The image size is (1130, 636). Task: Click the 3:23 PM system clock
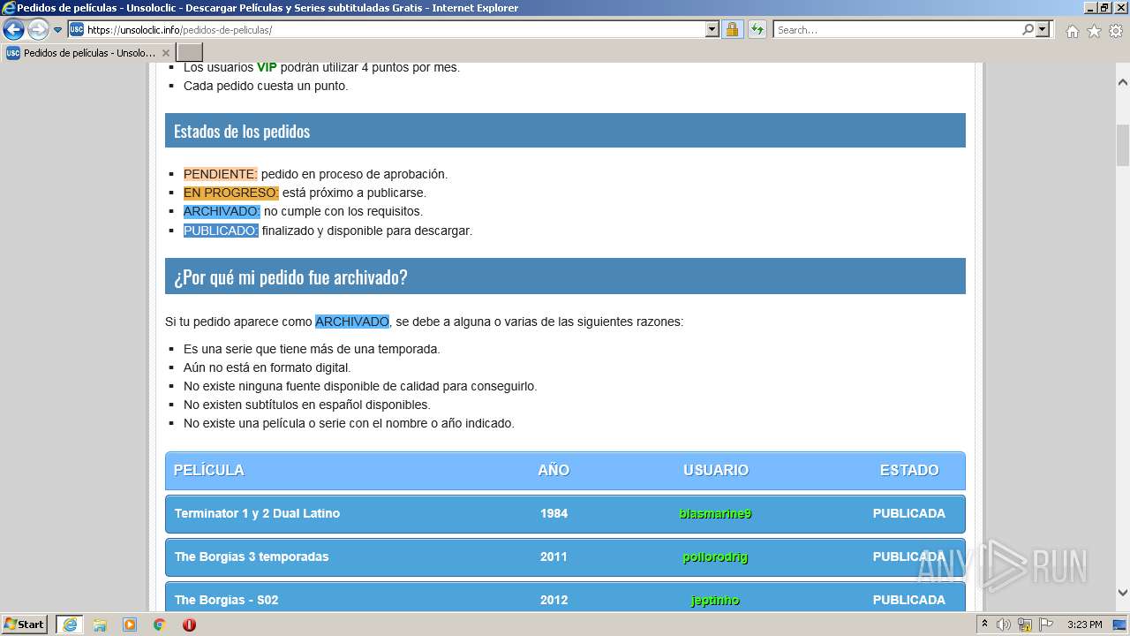pyautogui.click(x=1084, y=625)
